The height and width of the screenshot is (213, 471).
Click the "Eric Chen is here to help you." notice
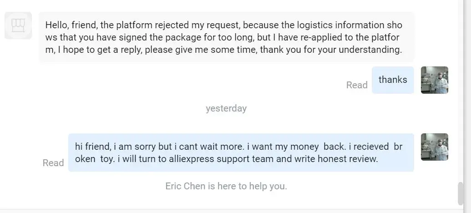click(226, 186)
